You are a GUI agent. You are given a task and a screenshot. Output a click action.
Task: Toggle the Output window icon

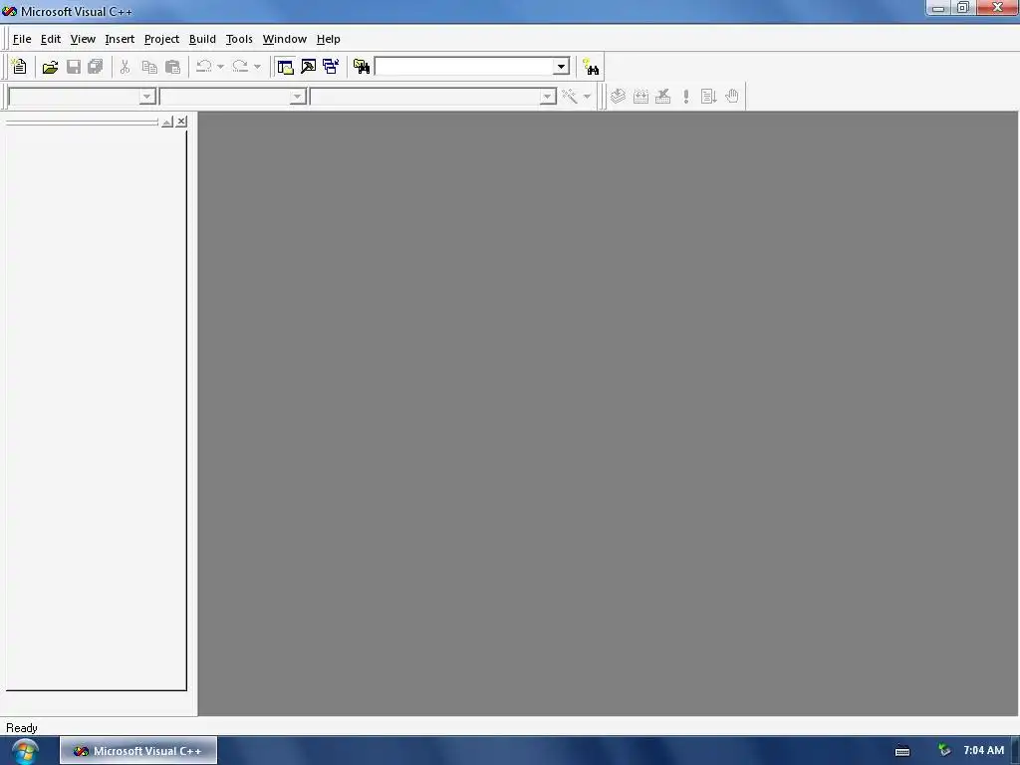click(309, 67)
